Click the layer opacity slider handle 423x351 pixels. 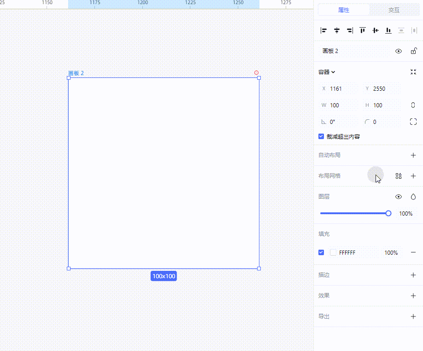388,214
